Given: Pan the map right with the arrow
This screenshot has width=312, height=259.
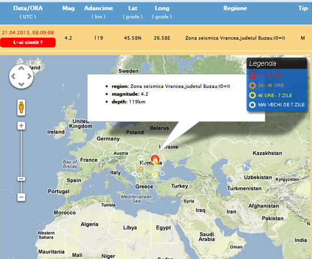Looking at the screenshot, I should coord(29,76).
